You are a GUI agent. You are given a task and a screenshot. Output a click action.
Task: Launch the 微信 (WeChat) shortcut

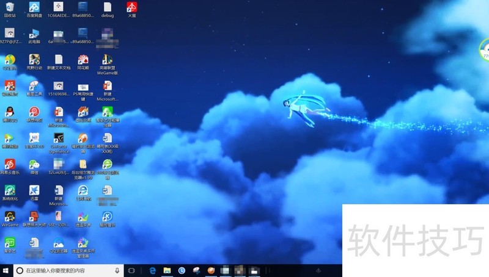34,167
